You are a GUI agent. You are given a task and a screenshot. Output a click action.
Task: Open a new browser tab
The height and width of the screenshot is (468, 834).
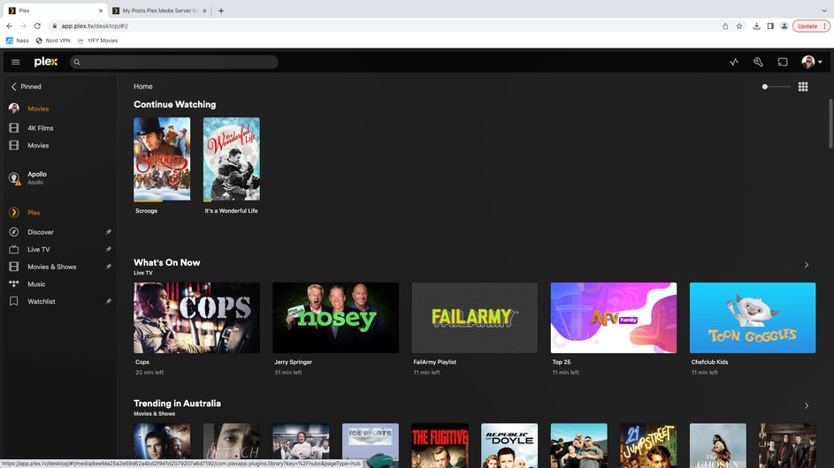[221, 11]
